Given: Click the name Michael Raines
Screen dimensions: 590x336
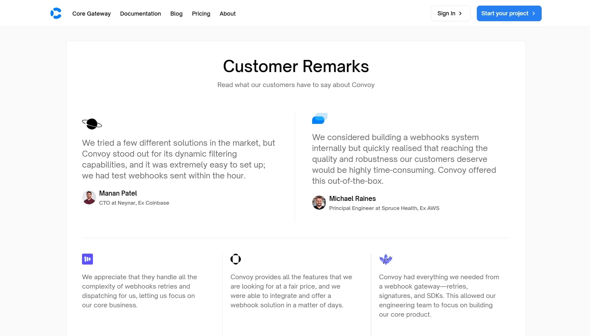Looking at the screenshot, I should coord(352,198).
